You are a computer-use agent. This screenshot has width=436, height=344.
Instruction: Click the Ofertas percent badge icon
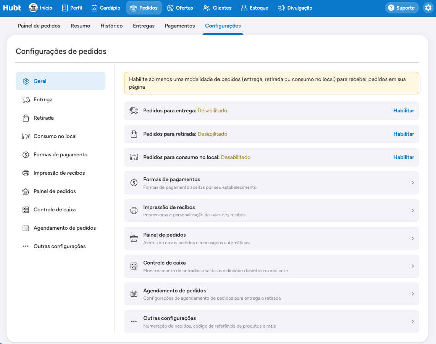tap(170, 8)
